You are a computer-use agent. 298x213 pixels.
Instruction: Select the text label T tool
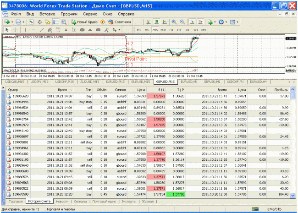point(74,30)
